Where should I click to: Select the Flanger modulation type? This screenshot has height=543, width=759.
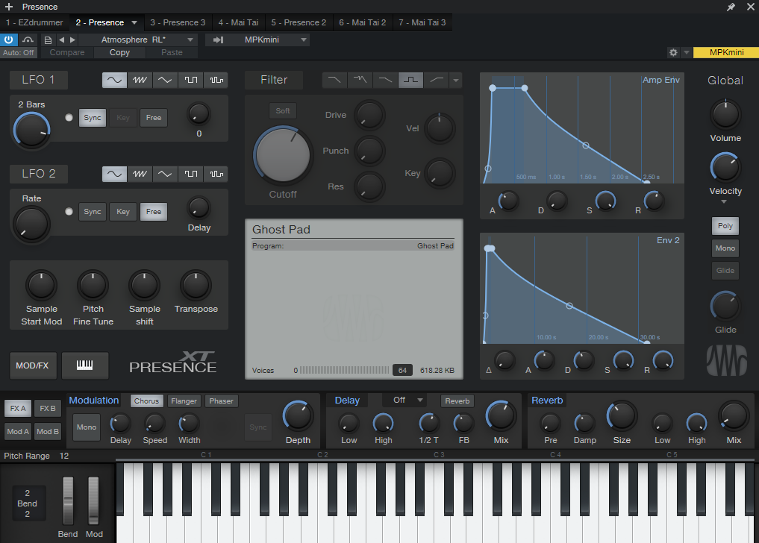pos(184,401)
